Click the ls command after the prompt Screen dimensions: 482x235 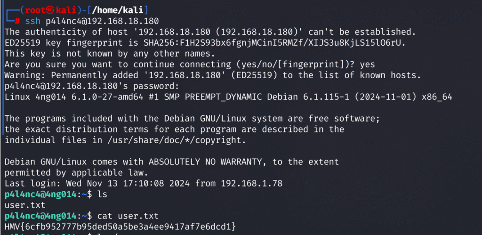(x=102, y=194)
